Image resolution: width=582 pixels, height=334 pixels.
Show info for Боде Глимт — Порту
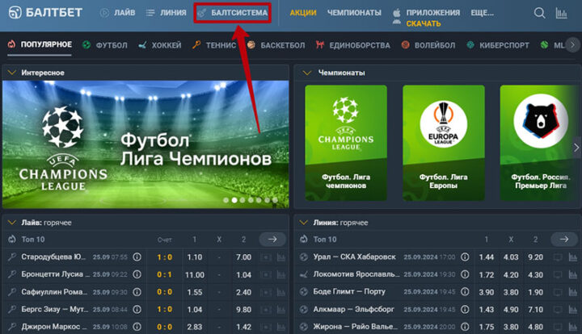click(x=465, y=292)
